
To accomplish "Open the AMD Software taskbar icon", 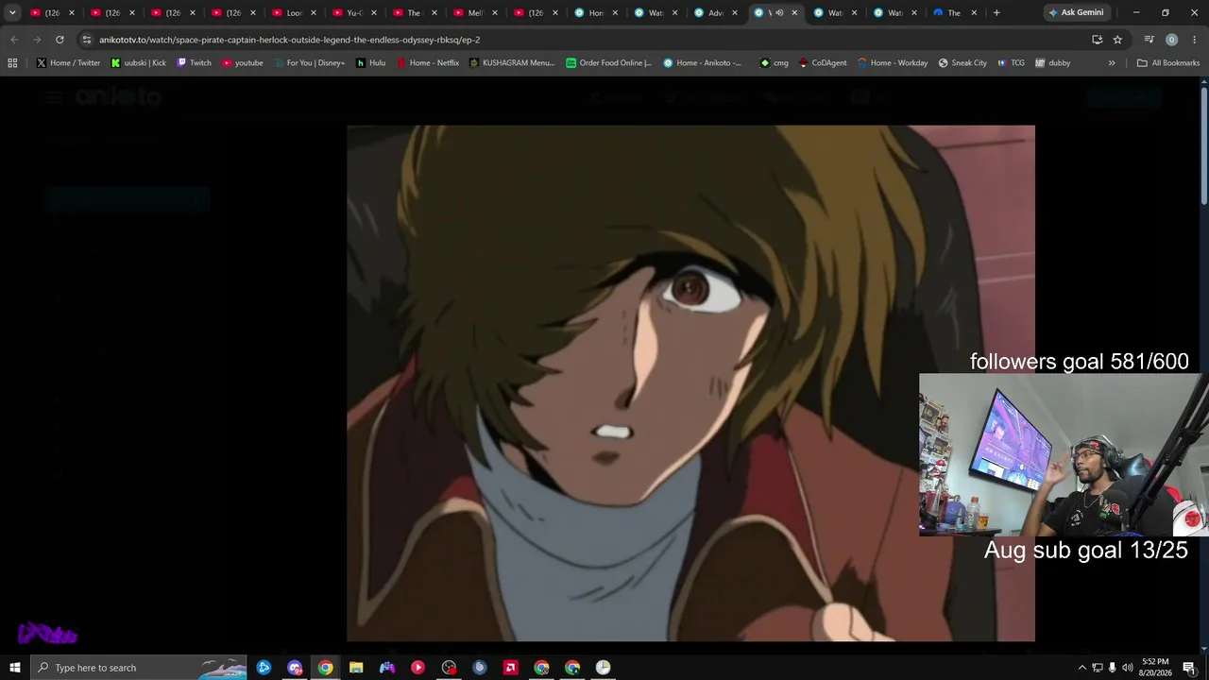I will pos(511,668).
